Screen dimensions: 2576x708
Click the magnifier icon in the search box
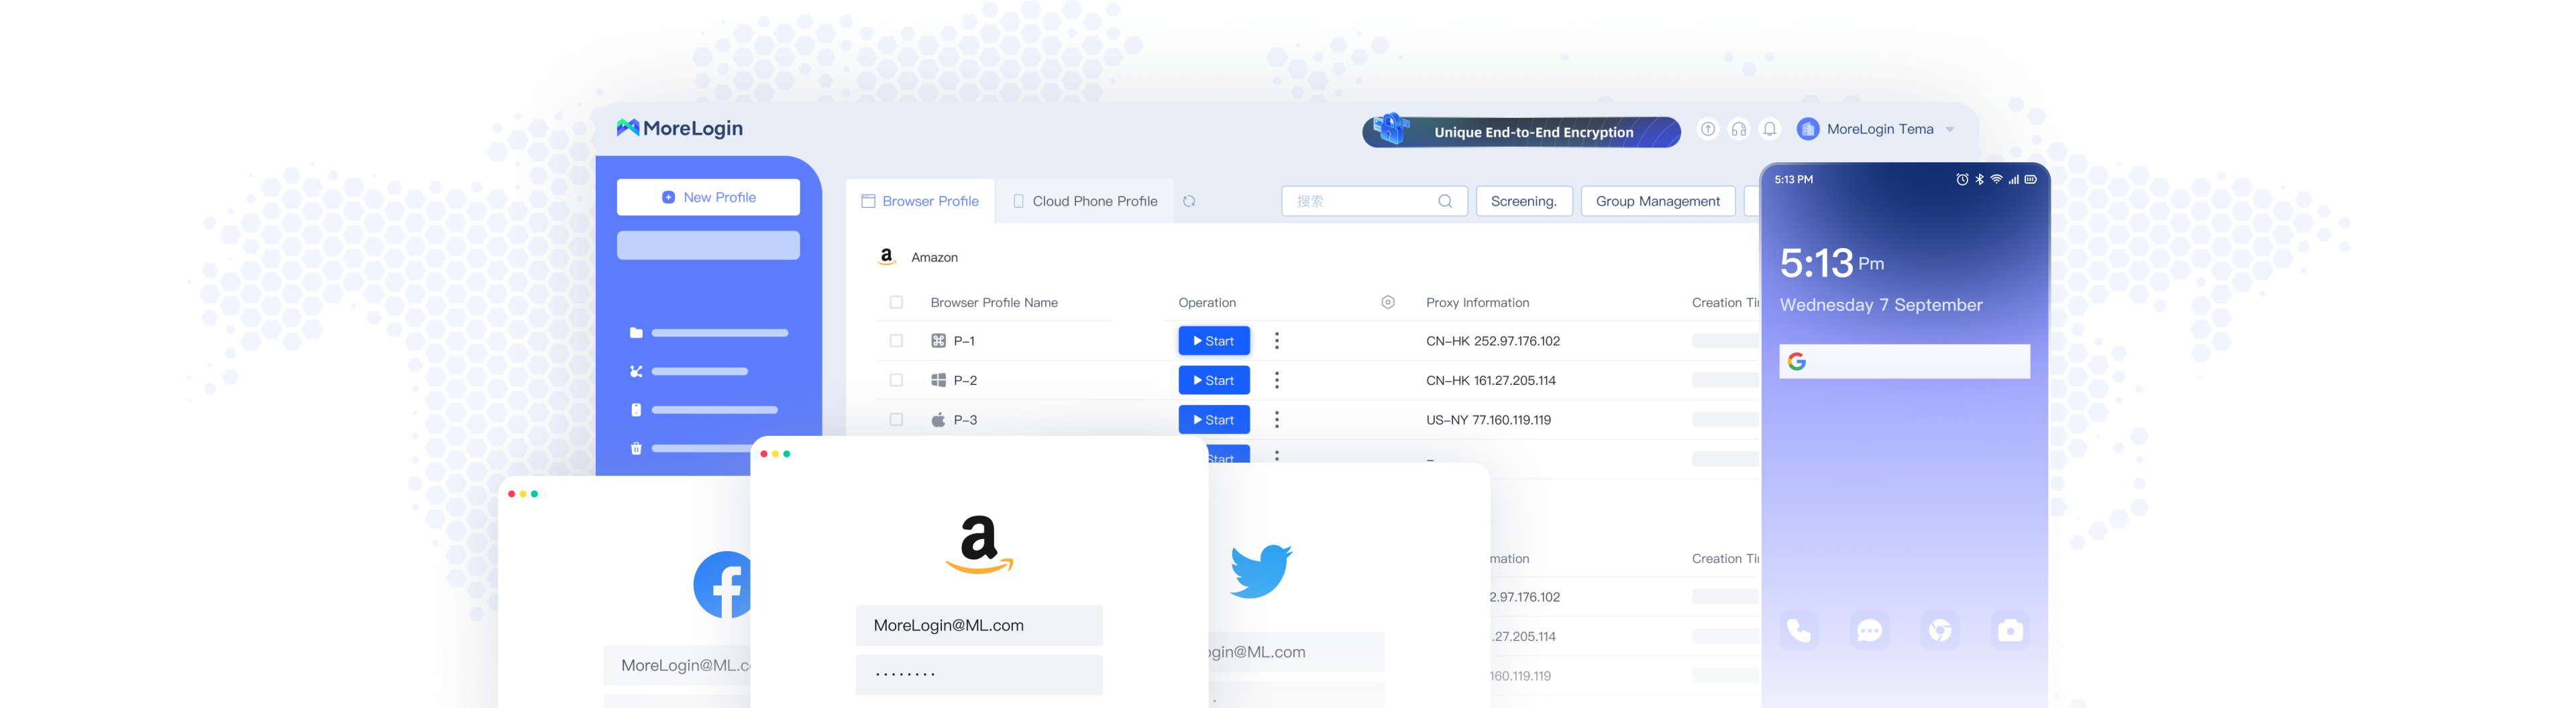click(x=1445, y=201)
